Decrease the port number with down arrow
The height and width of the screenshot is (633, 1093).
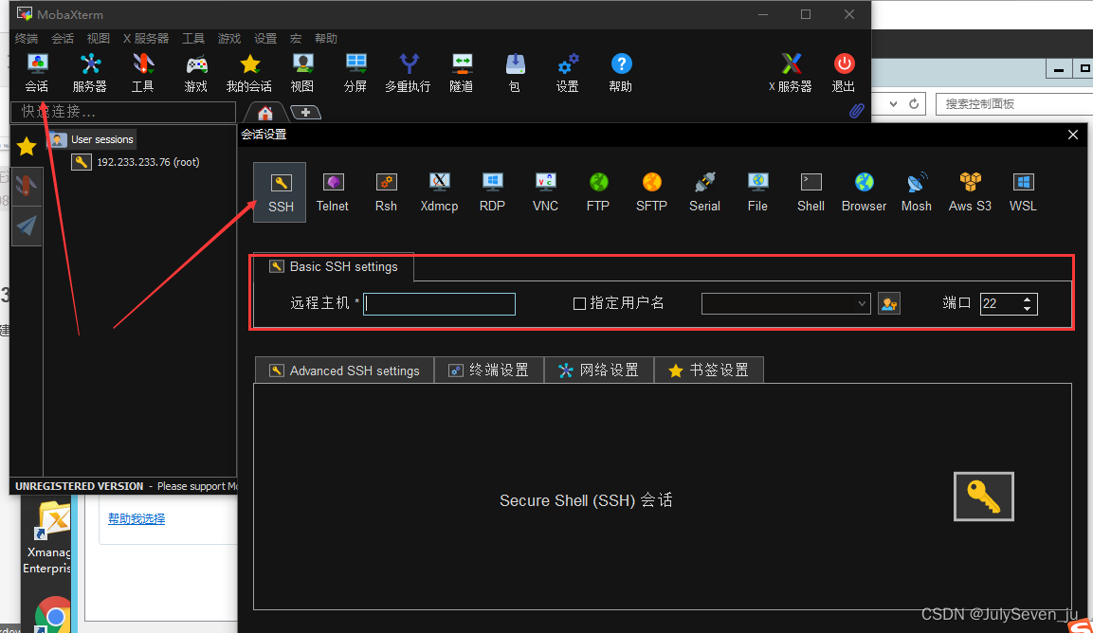1028,308
